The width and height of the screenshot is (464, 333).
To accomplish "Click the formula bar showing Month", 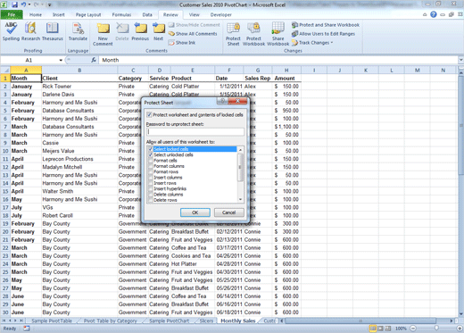I will pyautogui.click(x=279, y=60).
